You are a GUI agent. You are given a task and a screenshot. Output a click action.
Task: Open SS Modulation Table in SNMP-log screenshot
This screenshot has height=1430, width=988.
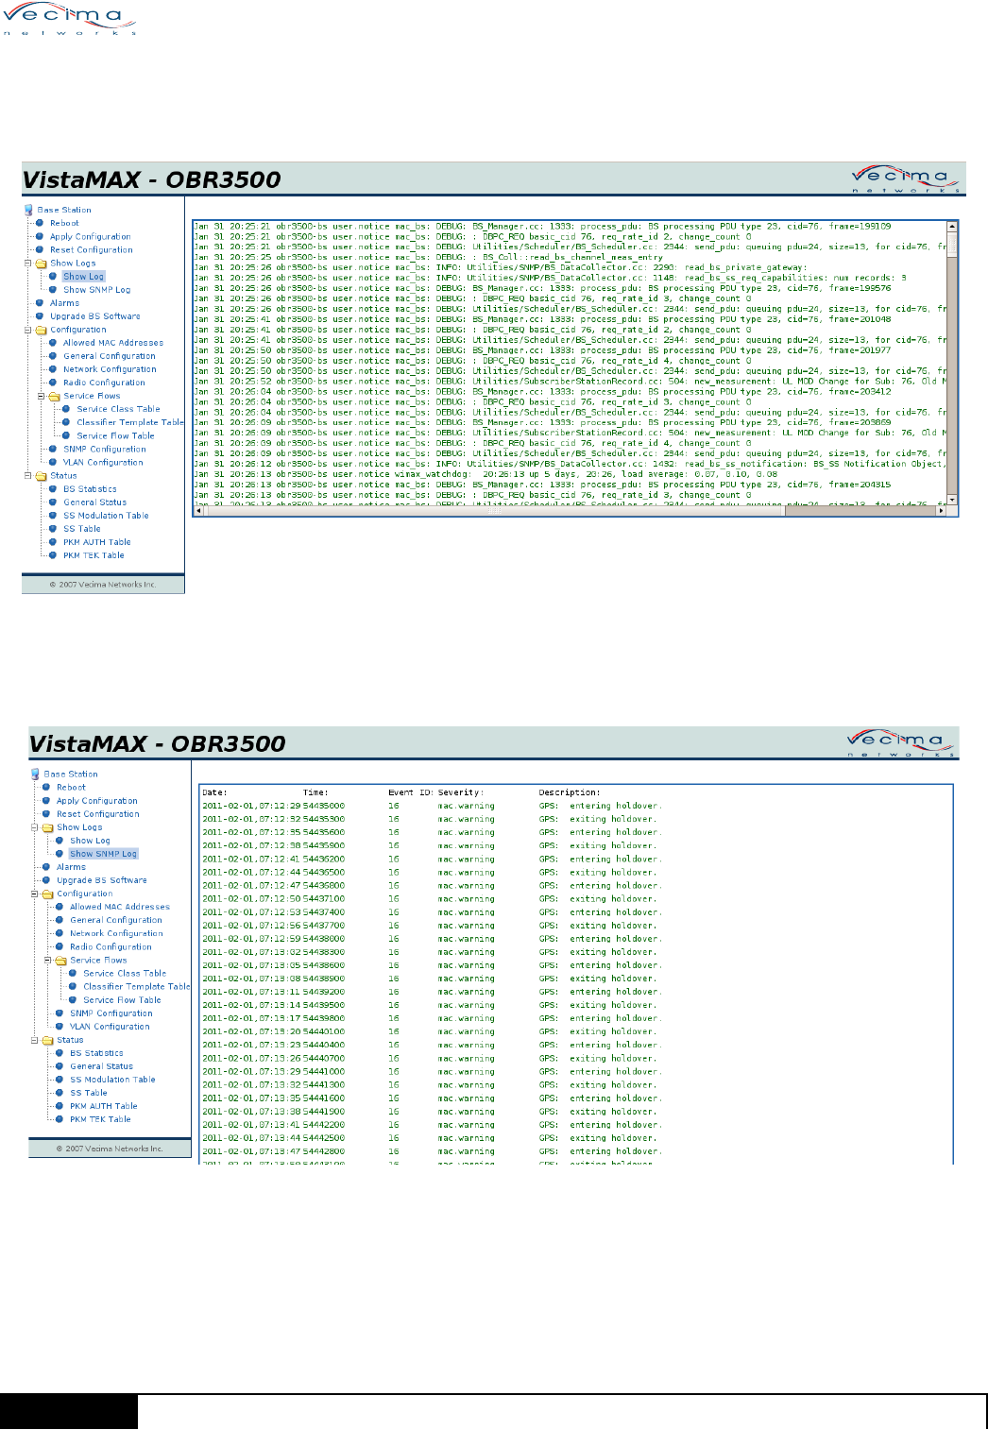[112, 1080]
